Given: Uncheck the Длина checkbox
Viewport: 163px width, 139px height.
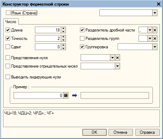Looking at the screenshot, I should [8, 30].
